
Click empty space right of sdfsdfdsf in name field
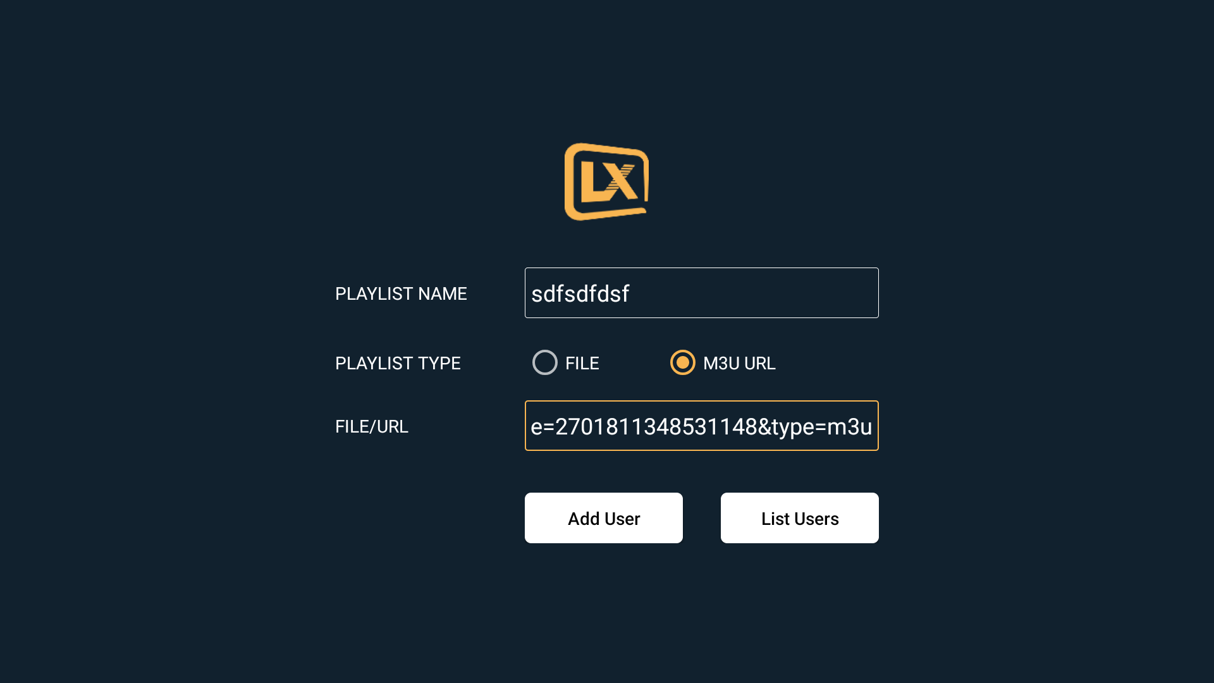click(x=752, y=293)
